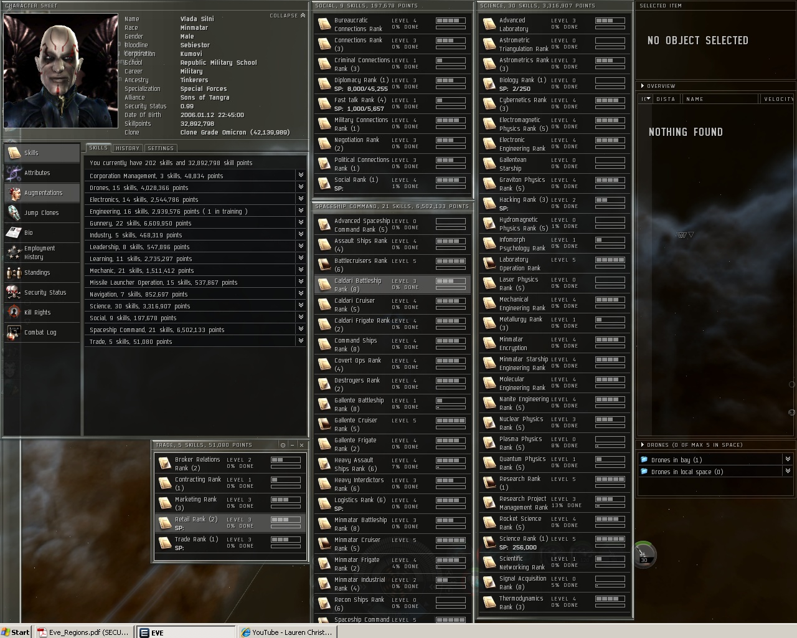Expand the Drones skill group arrow
Screen dimensions: 797x638
(x=301, y=188)
